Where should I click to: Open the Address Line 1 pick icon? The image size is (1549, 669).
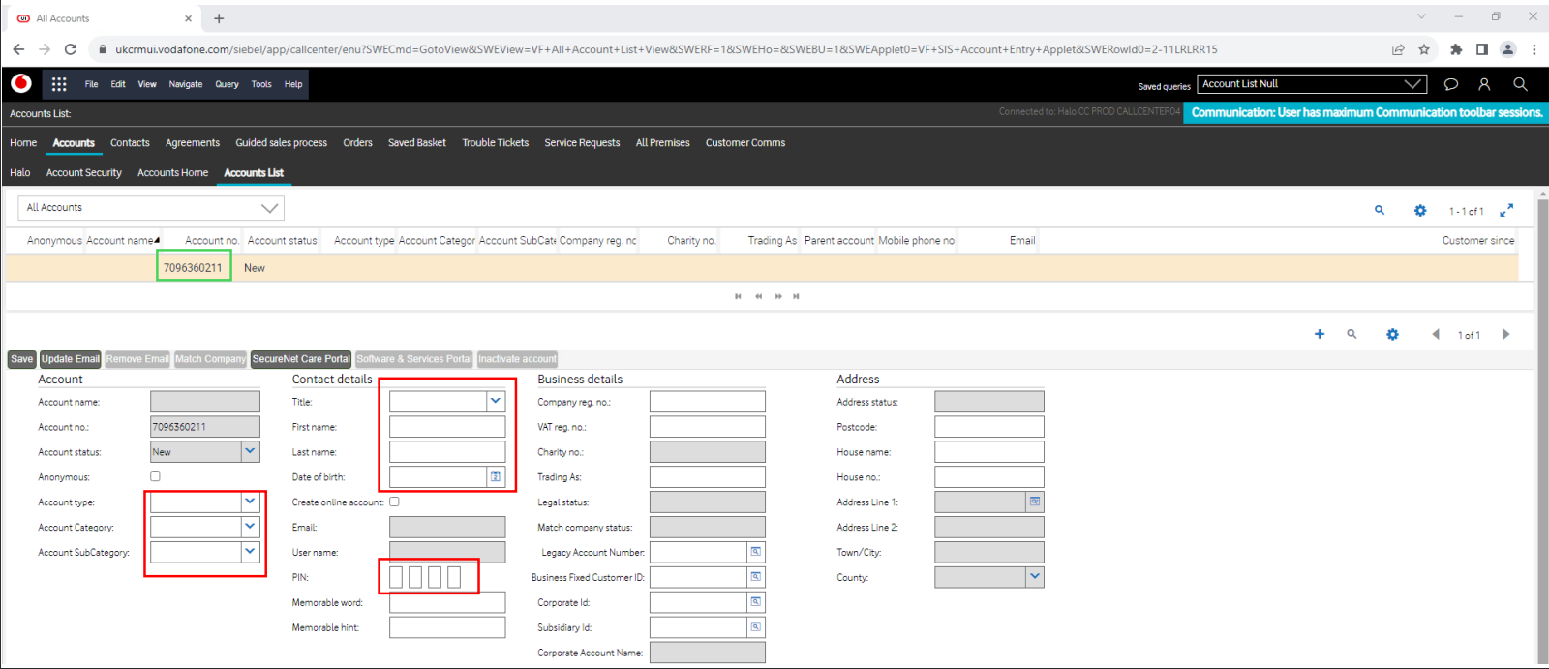click(1035, 502)
